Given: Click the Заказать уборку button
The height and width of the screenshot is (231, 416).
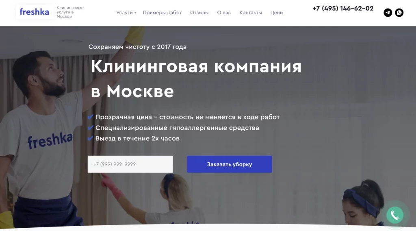Looking at the screenshot, I should [230, 164].
